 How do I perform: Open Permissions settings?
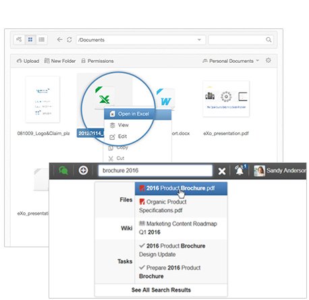coord(97,61)
